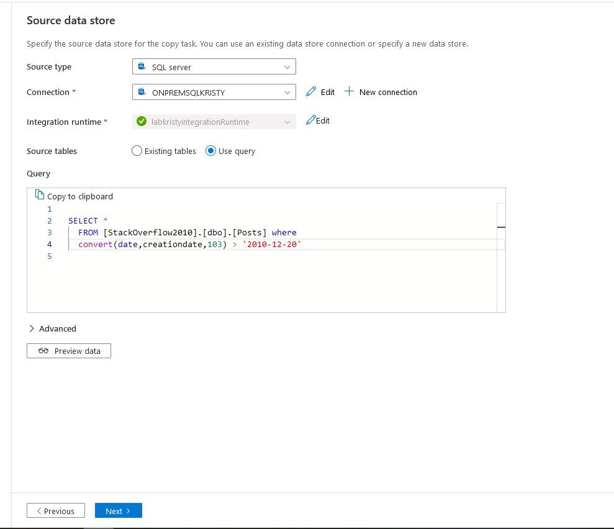614x529 pixels.
Task: Click the glasses icon in Preview data
Action: click(43, 351)
